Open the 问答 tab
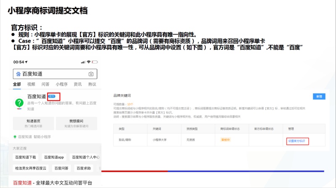Viewport: 336px width, 188px height. [45, 84]
